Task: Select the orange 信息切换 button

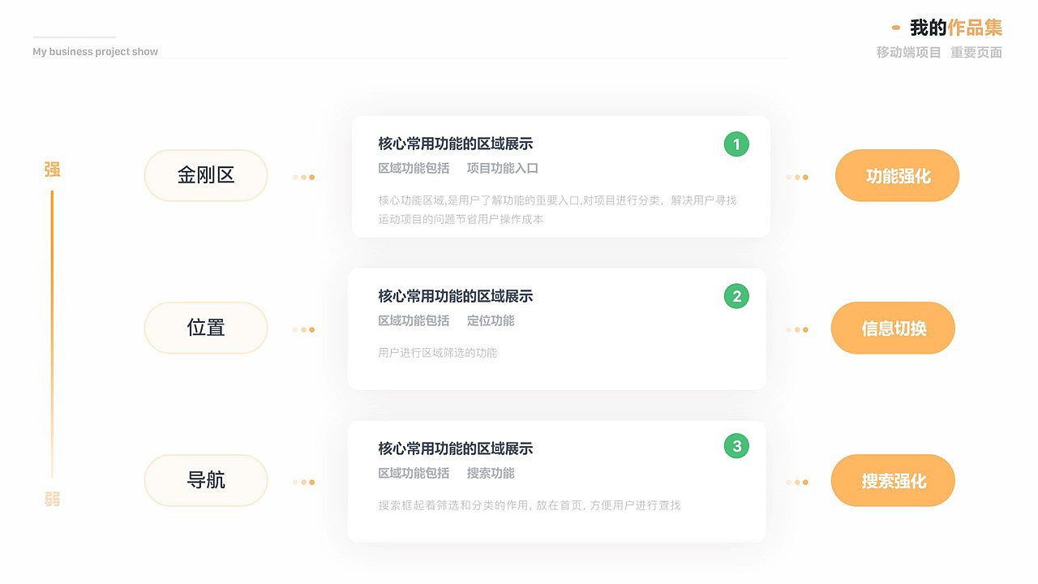Action: pos(893,328)
